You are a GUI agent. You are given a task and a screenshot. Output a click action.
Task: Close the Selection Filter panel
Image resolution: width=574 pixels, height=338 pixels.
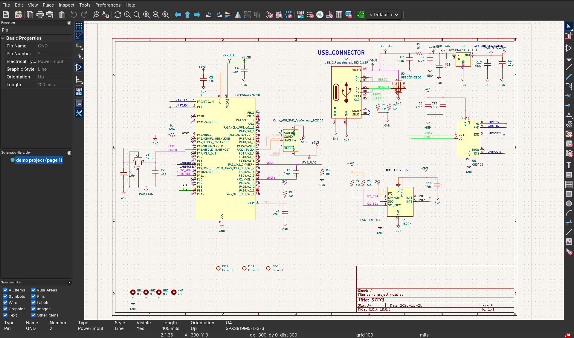(x=69, y=283)
